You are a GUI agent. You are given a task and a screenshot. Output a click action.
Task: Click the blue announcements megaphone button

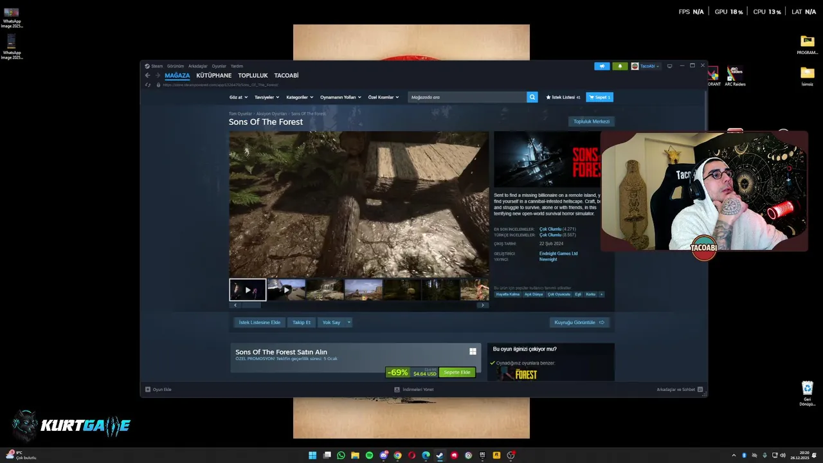[x=602, y=66]
